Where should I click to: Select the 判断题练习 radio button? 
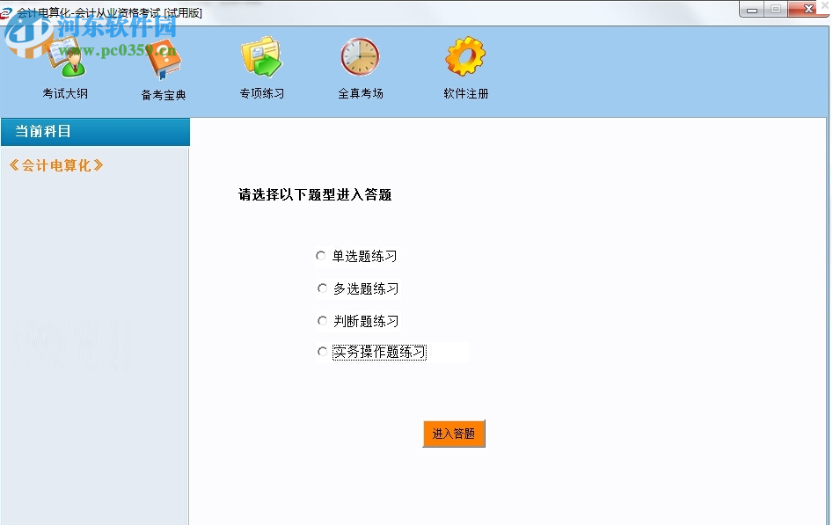[322, 320]
